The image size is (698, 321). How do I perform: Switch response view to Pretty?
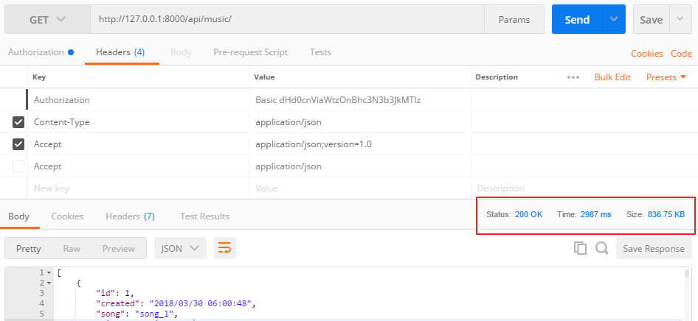point(29,249)
